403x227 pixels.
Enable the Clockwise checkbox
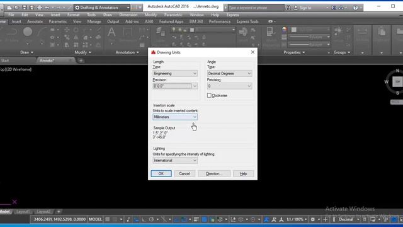coord(209,95)
